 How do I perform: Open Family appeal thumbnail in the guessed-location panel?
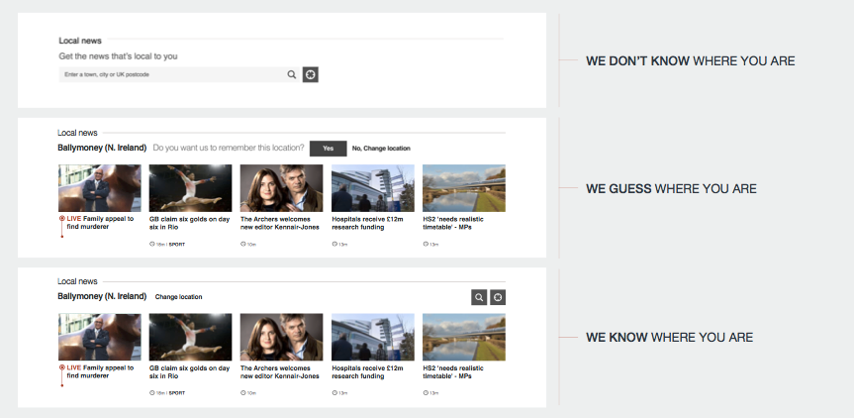(x=100, y=188)
